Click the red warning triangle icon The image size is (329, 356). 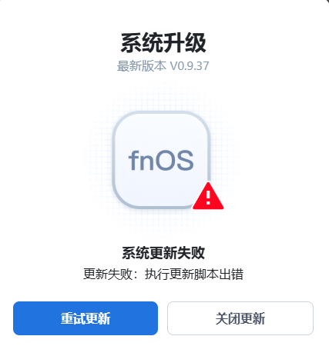tap(208, 197)
